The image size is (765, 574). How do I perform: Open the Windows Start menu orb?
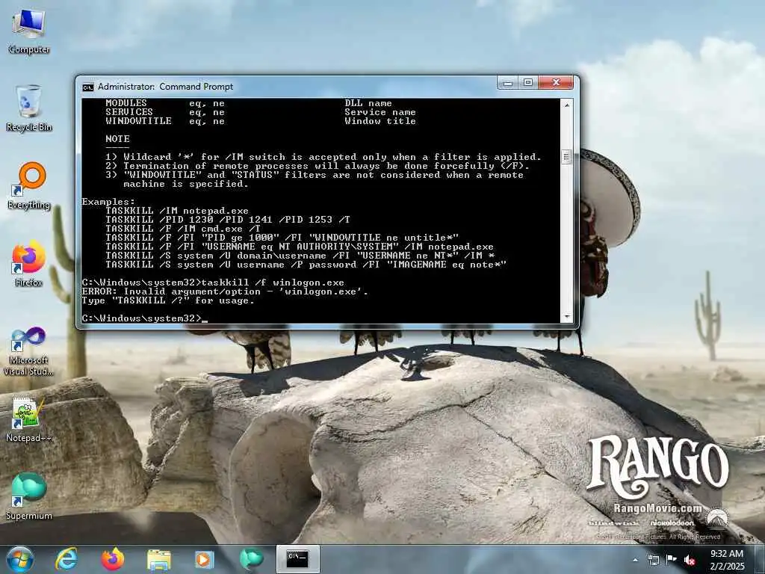(x=19, y=559)
